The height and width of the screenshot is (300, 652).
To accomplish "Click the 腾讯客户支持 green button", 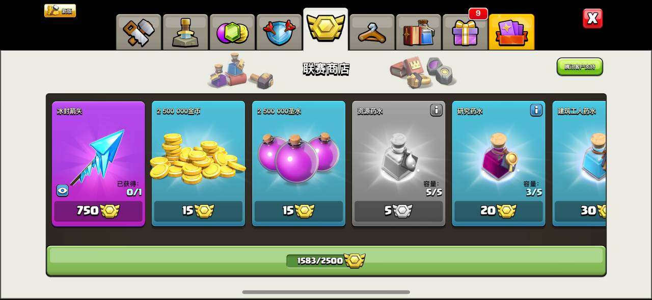I will click(x=580, y=67).
